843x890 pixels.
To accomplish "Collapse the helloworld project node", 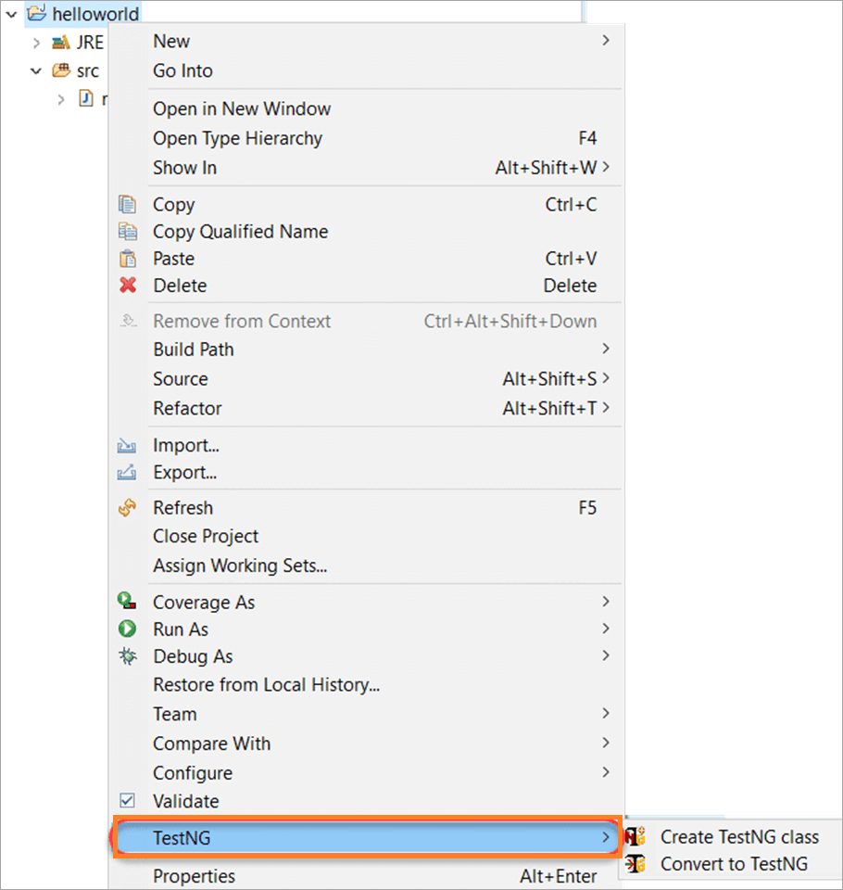I will tap(11, 14).
